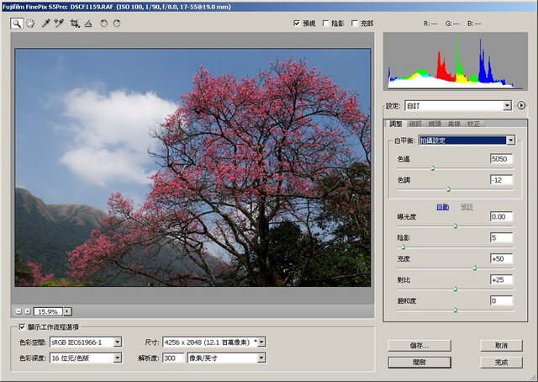Rotate image counterclockwise
538x382 pixels.
tap(103, 24)
